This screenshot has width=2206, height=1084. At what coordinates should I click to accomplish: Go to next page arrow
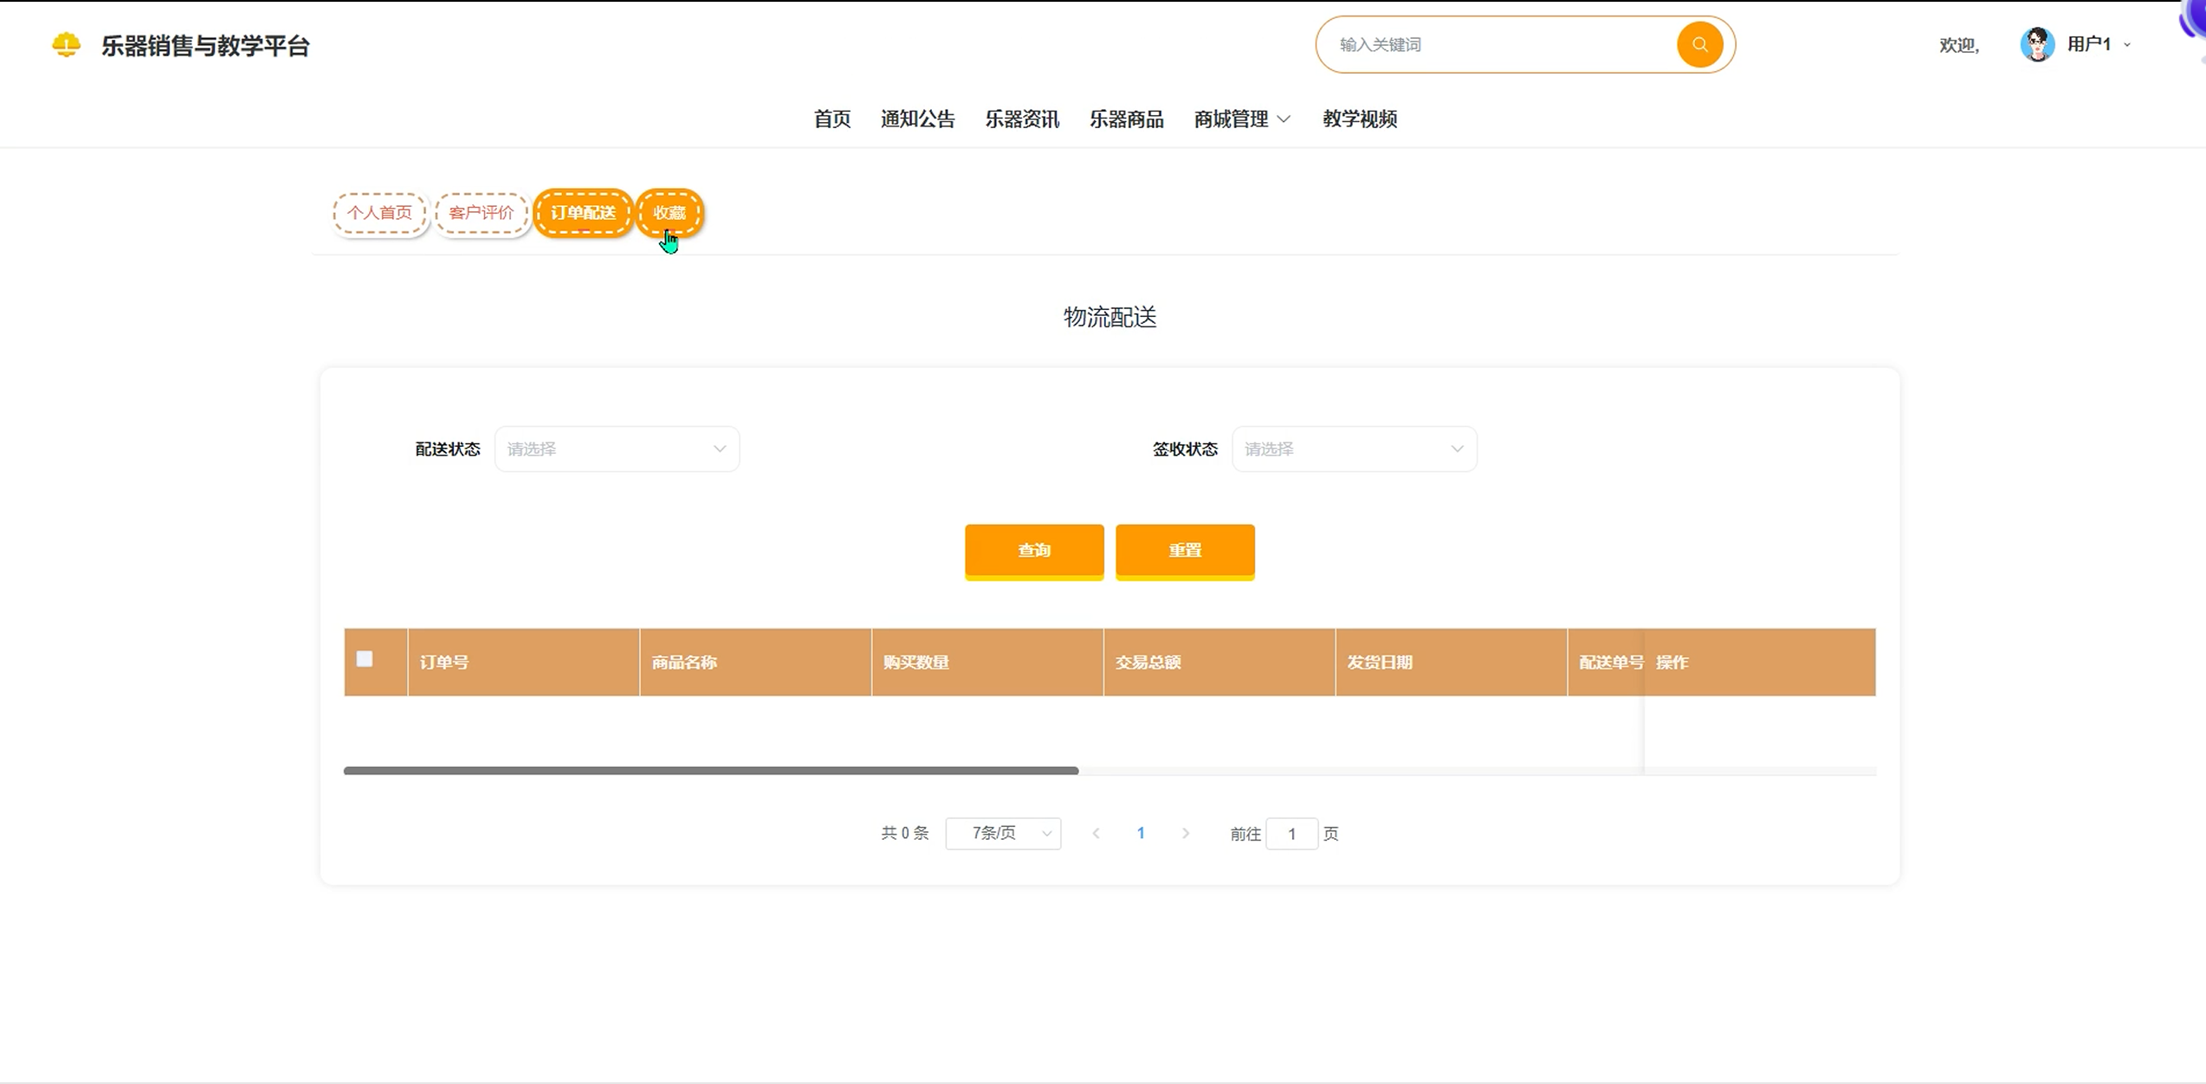(x=1186, y=833)
